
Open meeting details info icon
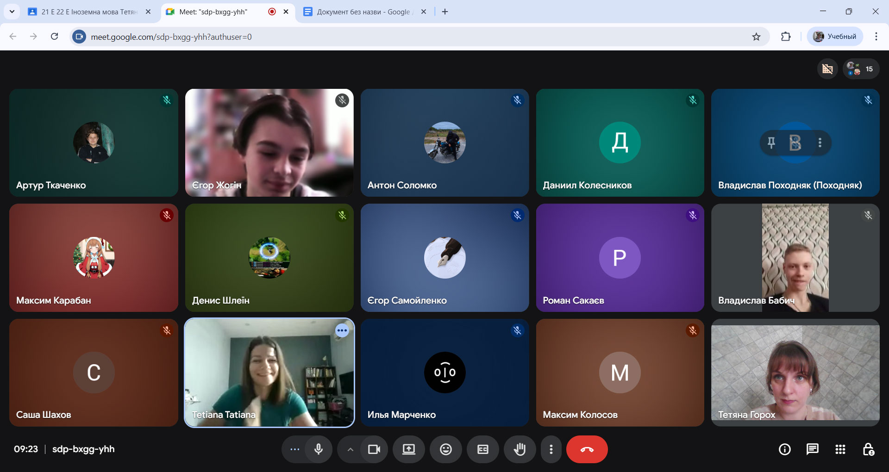tap(784, 449)
